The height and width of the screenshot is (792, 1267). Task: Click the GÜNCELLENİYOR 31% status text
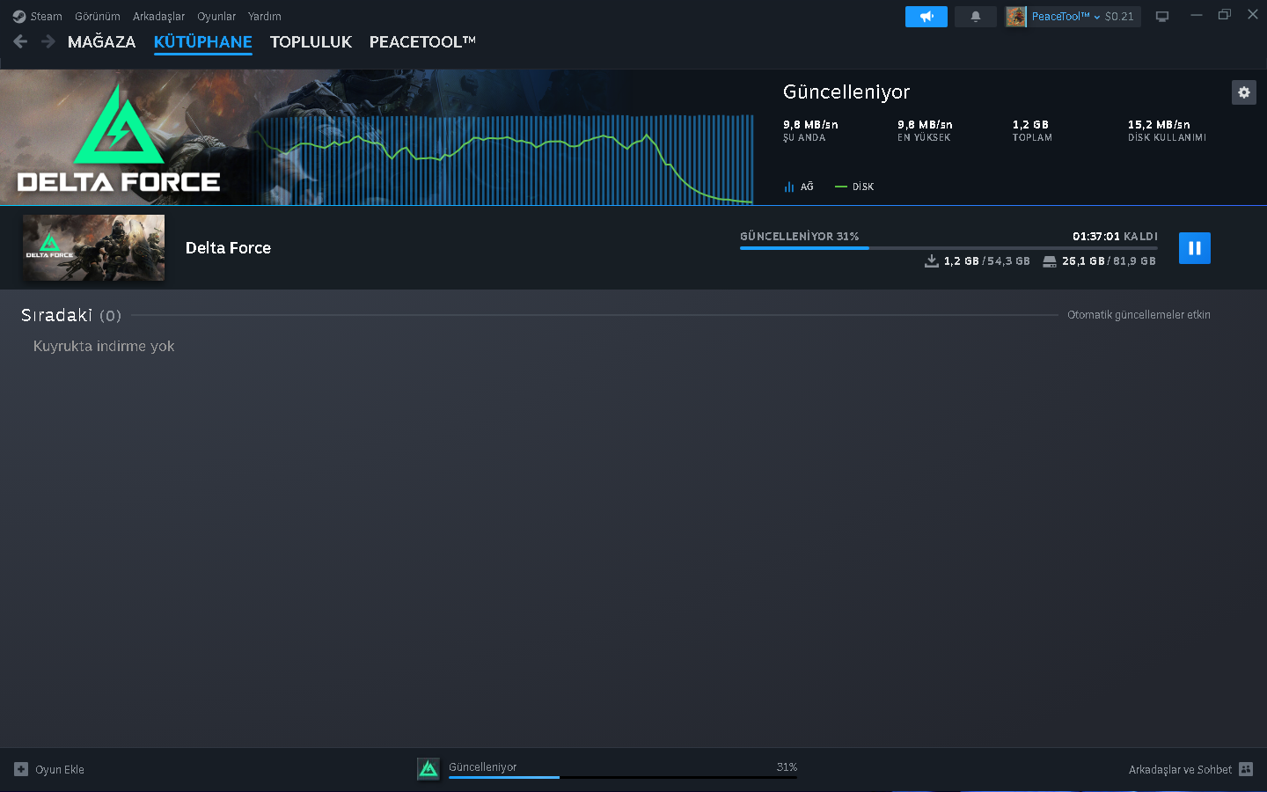click(x=799, y=237)
